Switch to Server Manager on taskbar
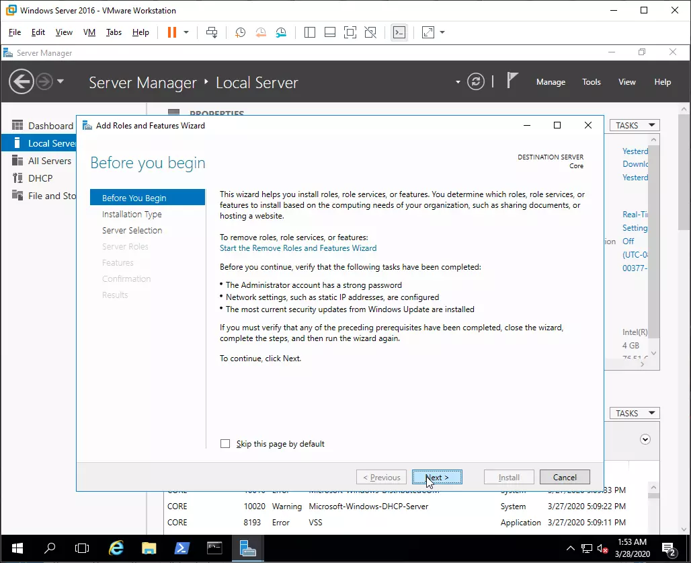Screen dimensions: 691x563 tap(247, 548)
